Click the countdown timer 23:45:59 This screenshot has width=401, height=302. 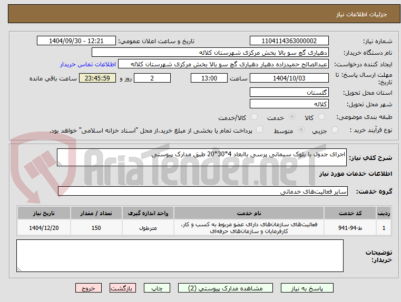click(97, 78)
